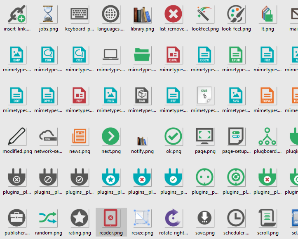Select the green folder mimetype icon
This screenshot has height=239, width=298.
tap(142, 55)
